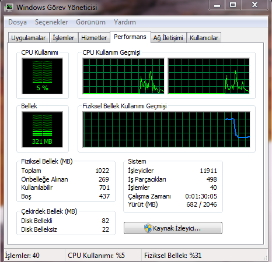Image resolution: width=272 pixels, height=262 pixels.
Task: Click the CPU Kullanımı gauge meter
Action: (x=43, y=76)
